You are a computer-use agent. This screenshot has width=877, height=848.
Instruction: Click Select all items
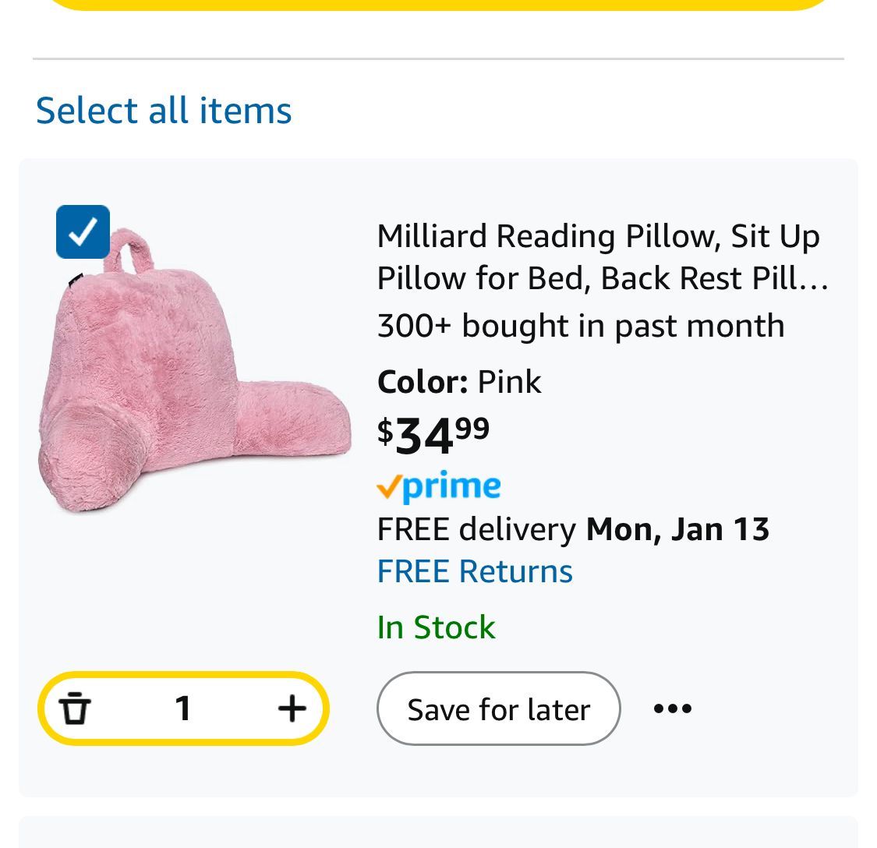pyautogui.click(x=164, y=110)
